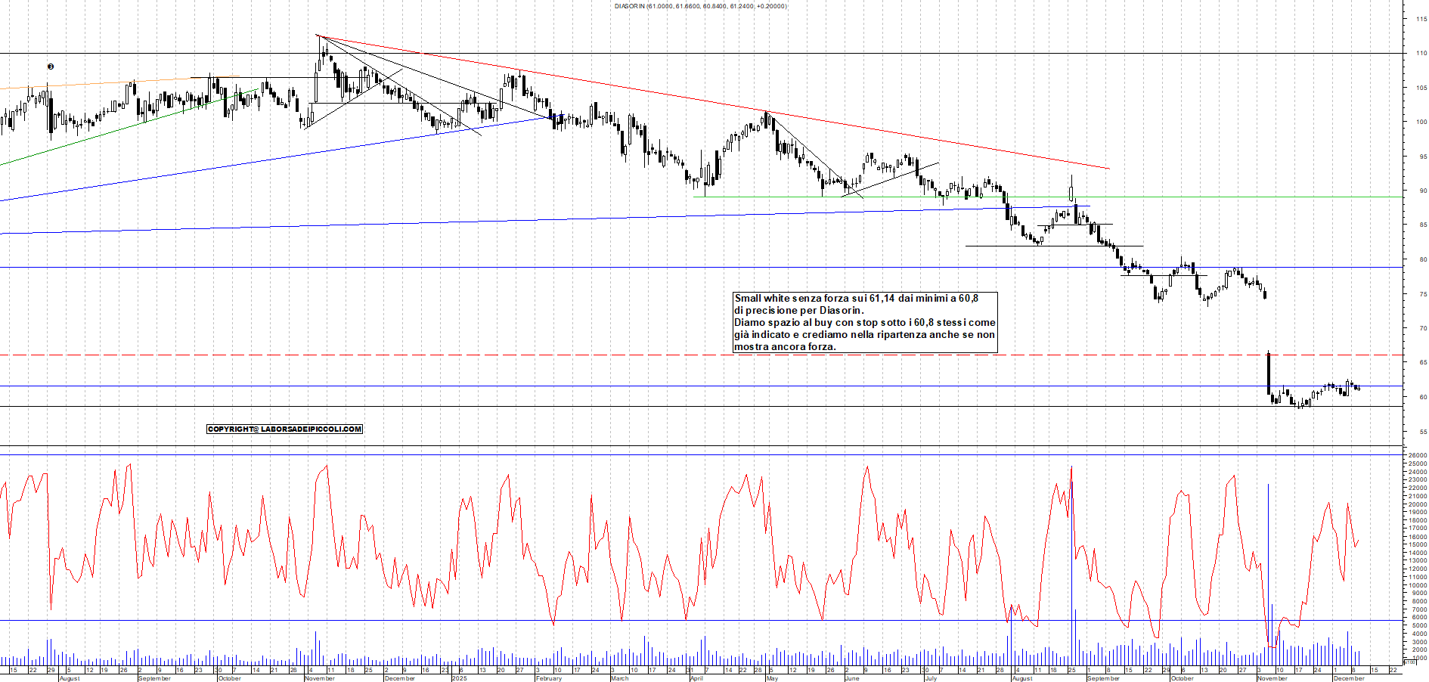Click the 75 price axis label
Image resolution: width=1429 pixels, height=682 pixels.
(1423, 294)
